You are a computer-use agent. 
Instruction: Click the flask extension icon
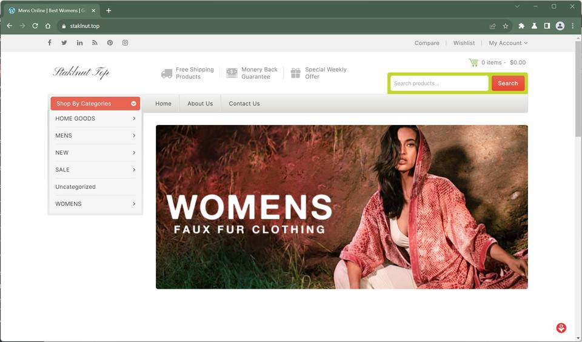[x=534, y=26]
